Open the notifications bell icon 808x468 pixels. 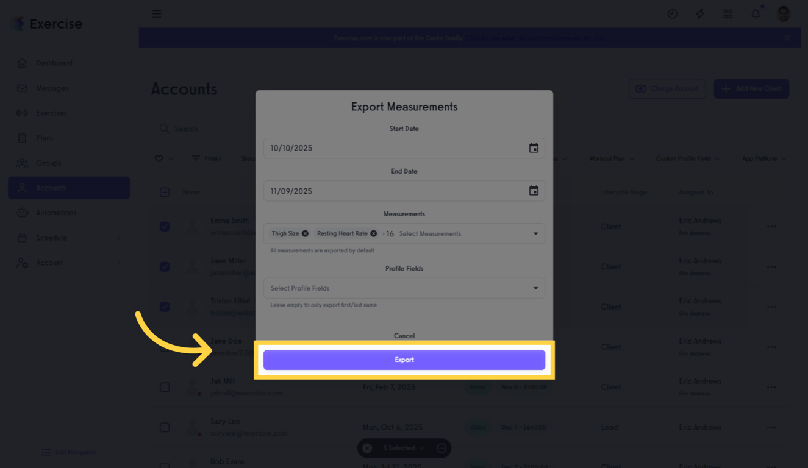click(755, 13)
